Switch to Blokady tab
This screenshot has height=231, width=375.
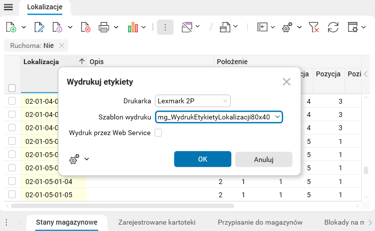coord(344,222)
